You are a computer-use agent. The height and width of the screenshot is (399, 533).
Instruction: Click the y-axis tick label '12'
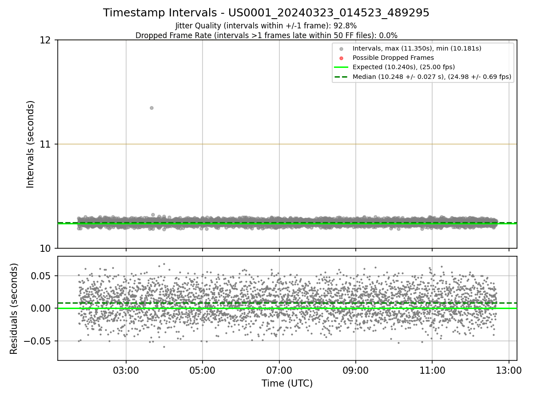(46, 40)
